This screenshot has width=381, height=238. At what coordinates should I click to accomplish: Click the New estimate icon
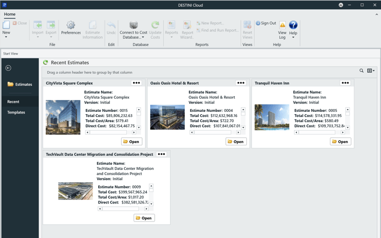[6, 26]
